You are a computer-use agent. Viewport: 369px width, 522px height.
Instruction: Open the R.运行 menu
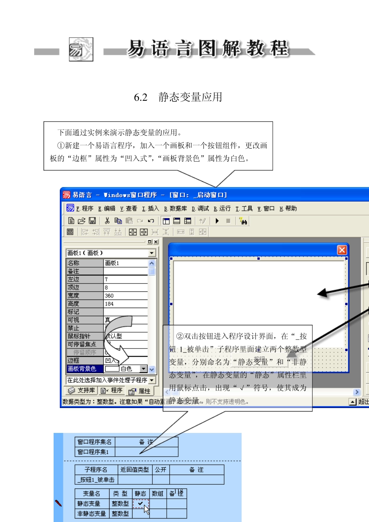click(x=222, y=208)
